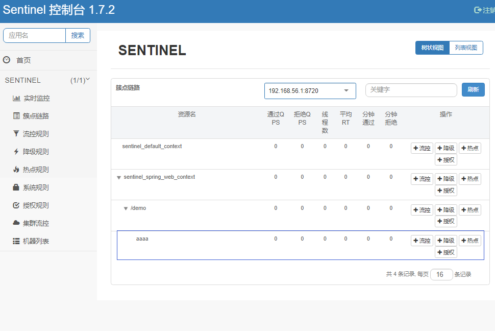Add 流控 rule for /demo
This screenshot has height=331, width=495.
tap(422, 210)
